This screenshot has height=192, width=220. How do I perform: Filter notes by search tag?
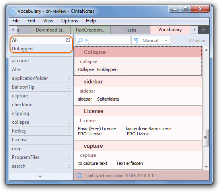[41, 166]
